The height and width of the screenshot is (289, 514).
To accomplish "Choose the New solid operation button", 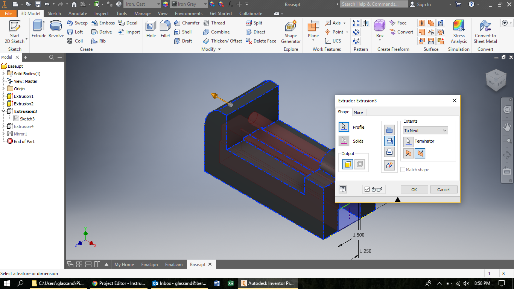I will pos(389,165).
